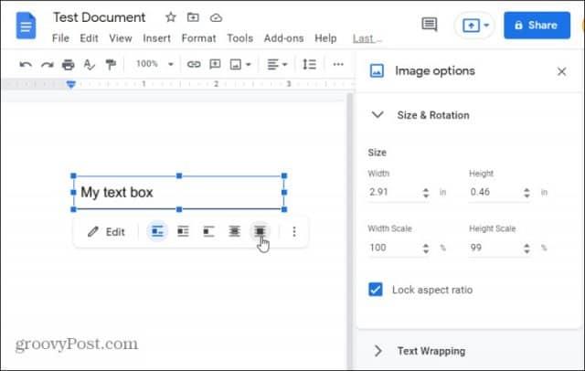Screen dimensions: 585x371
Task: Open the Help menu
Action: click(x=325, y=38)
